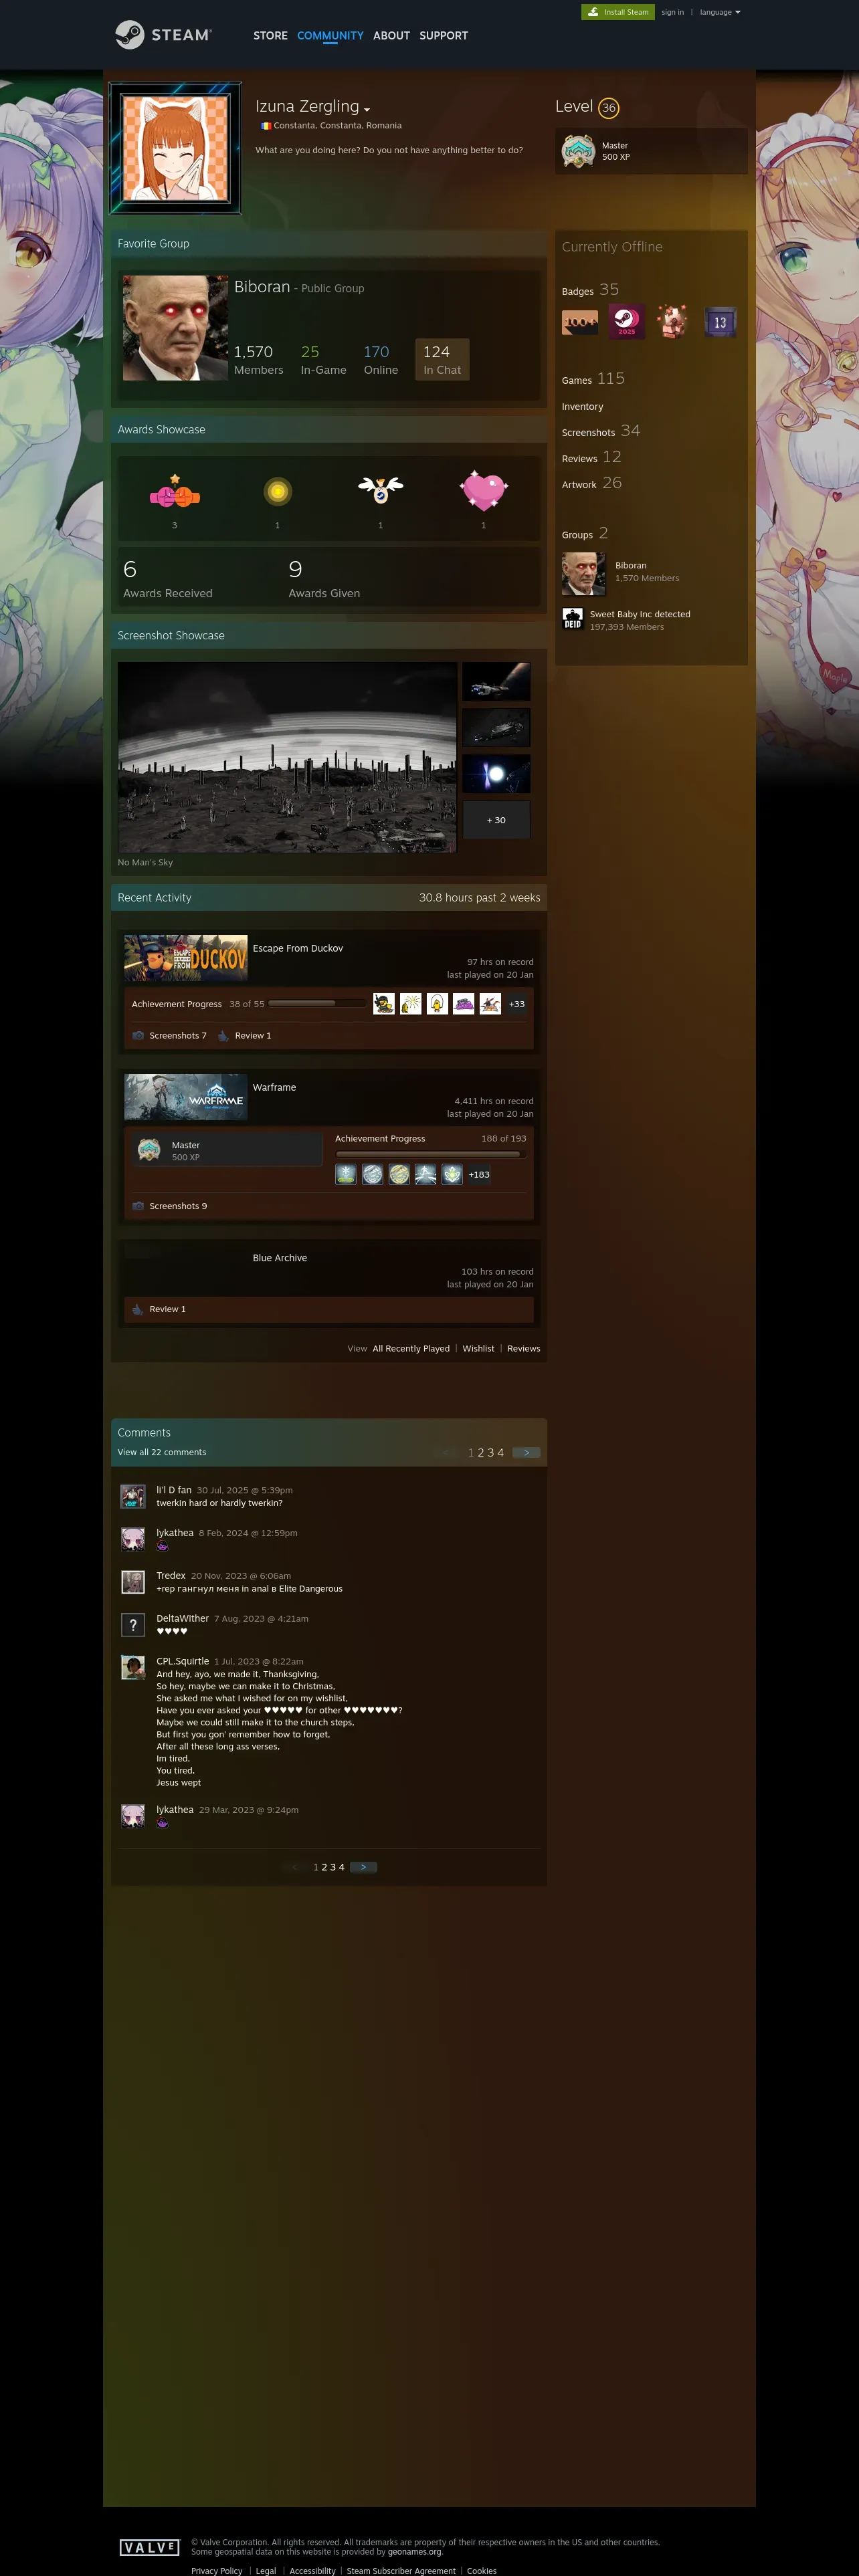Open the Groups 2 link
The image size is (859, 2576).
tap(585, 534)
